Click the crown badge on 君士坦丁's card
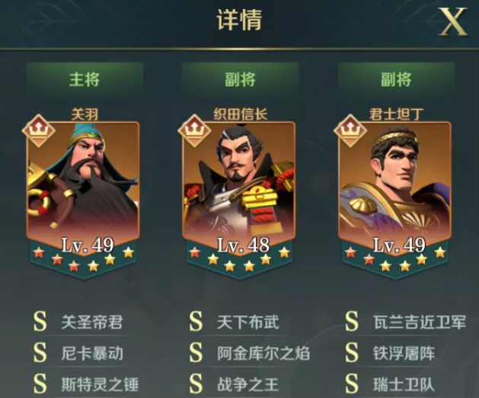The height and width of the screenshot is (398, 479). click(350, 131)
